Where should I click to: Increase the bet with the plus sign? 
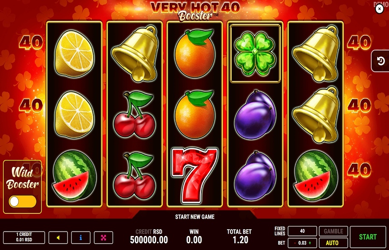tap(310, 243)
